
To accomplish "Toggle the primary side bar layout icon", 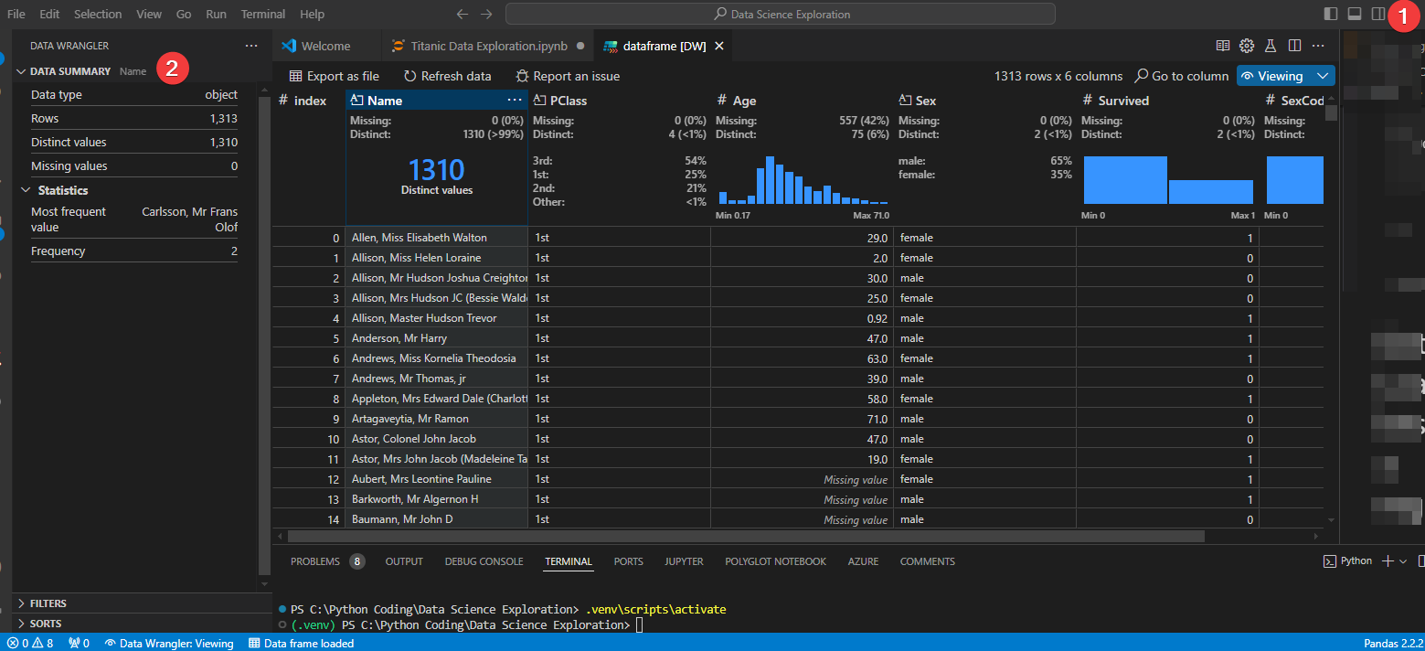I will pos(1331,14).
